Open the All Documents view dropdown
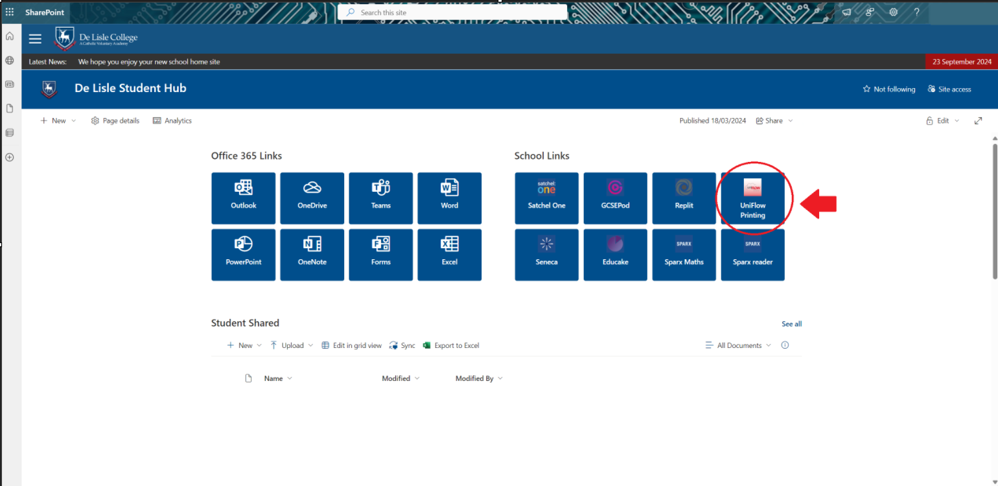 (738, 345)
